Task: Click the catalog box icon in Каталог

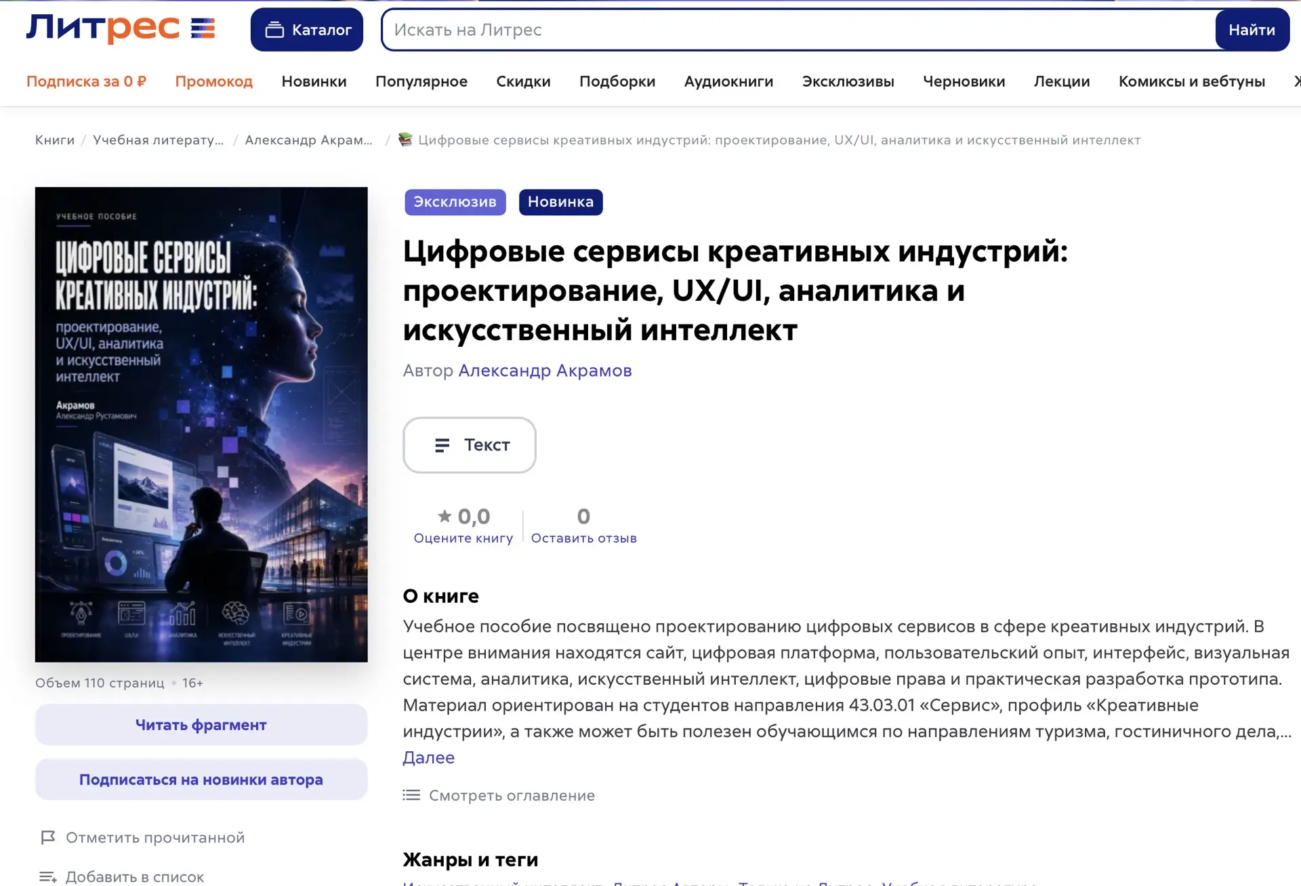Action: coord(274,30)
